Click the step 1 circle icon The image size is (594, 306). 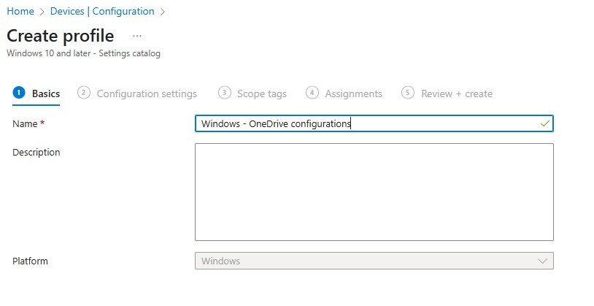coord(19,93)
